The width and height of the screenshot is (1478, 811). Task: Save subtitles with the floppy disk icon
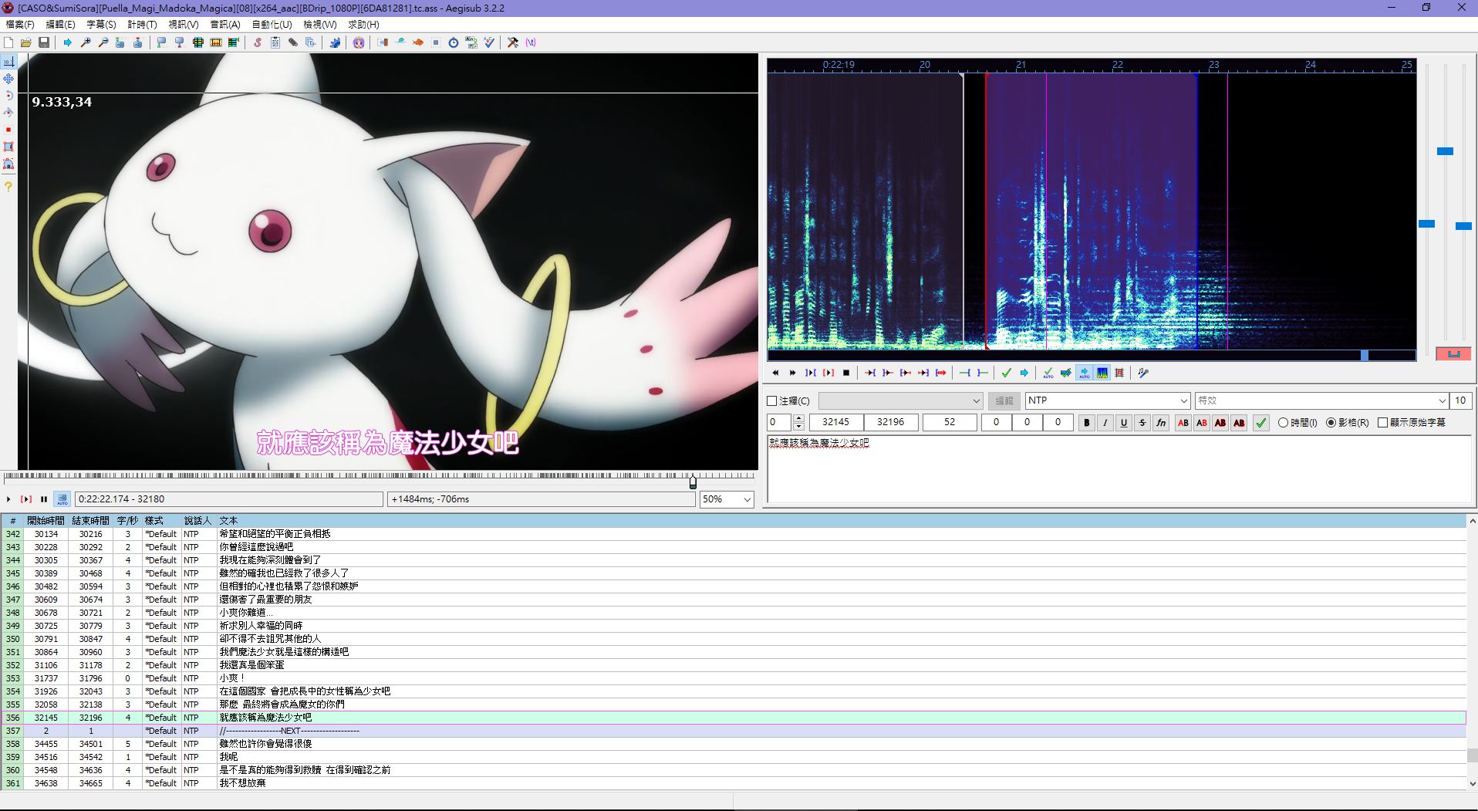pyautogui.click(x=44, y=42)
